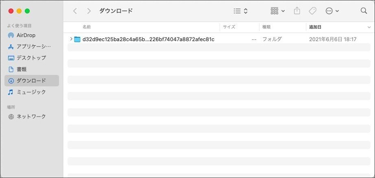Minimize the window with yellow button

pos(19,11)
